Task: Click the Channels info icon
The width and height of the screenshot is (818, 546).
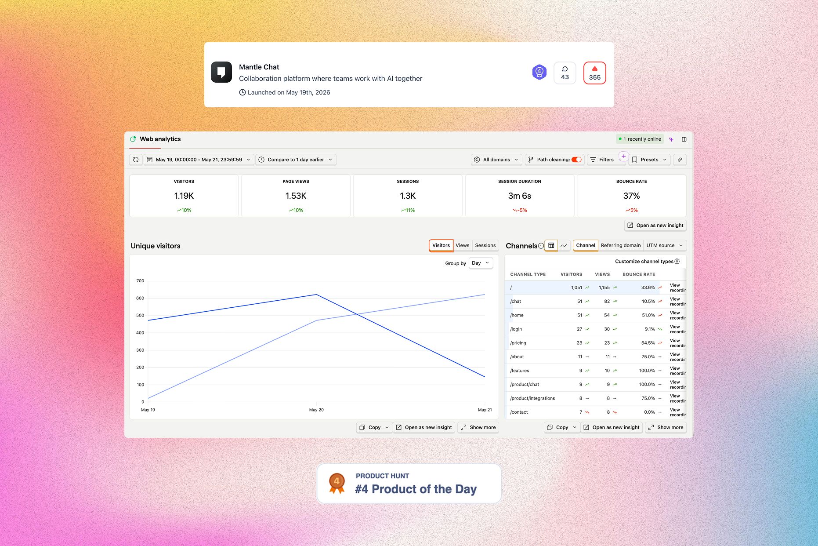Action: coord(541,246)
